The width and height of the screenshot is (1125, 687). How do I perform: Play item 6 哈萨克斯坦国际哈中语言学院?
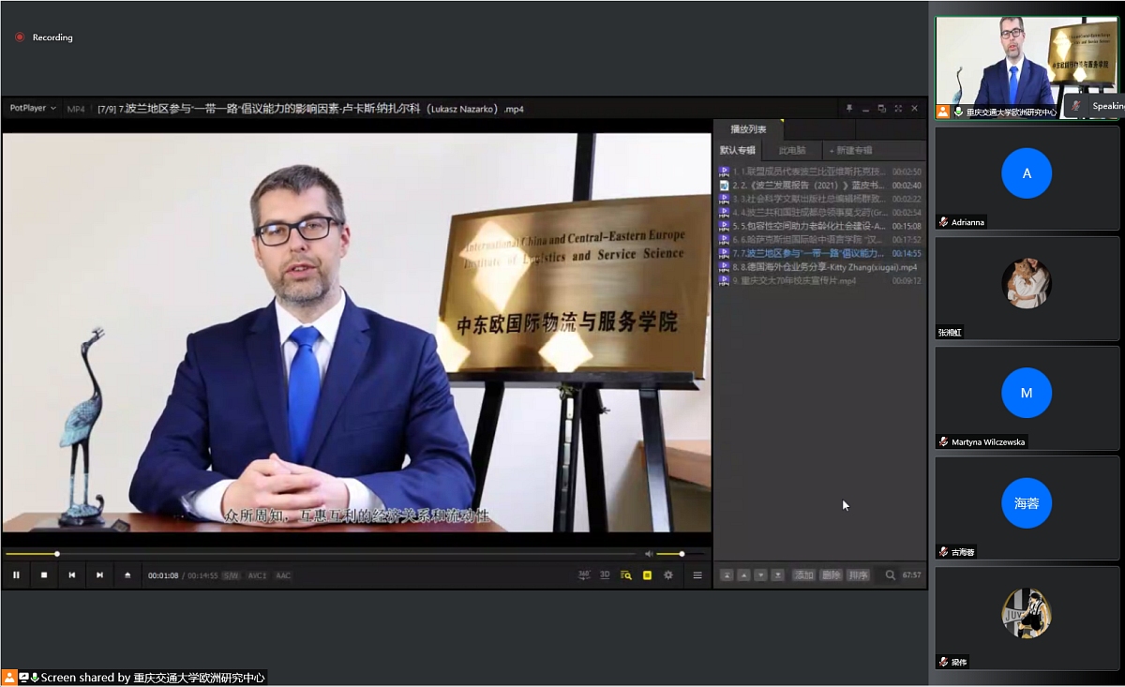[820, 240]
